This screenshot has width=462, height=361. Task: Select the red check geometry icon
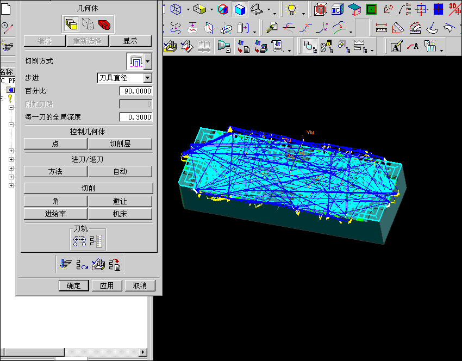(105, 24)
